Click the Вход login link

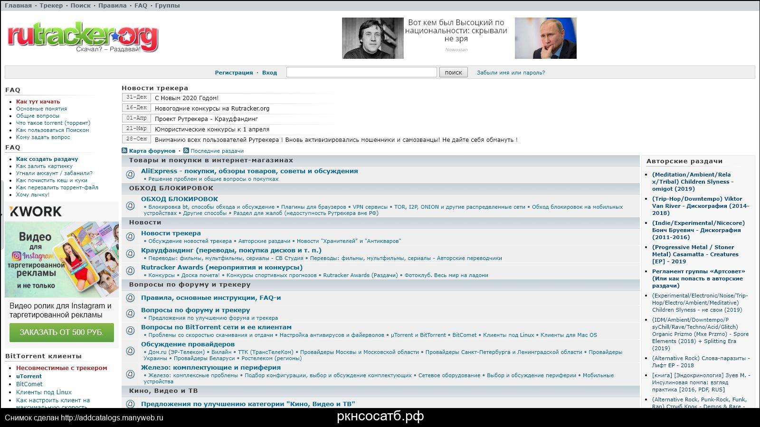[x=269, y=73]
